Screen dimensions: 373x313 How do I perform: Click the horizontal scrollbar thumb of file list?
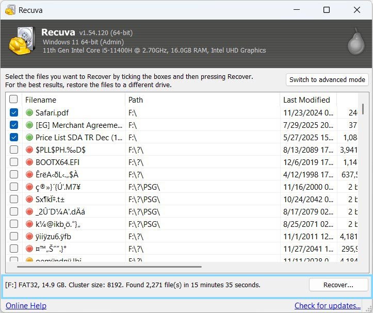tap(109, 267)
